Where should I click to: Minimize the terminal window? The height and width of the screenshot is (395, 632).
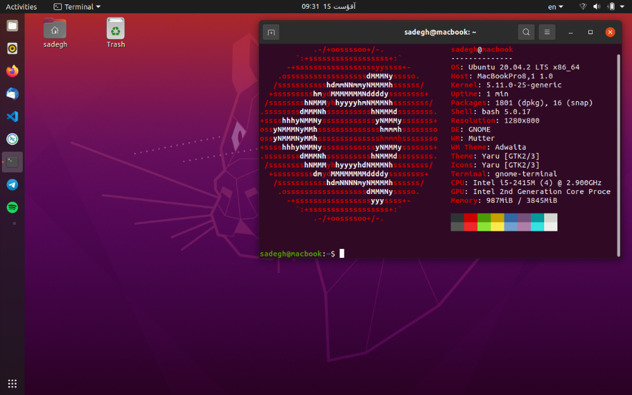tap(570, 32)
